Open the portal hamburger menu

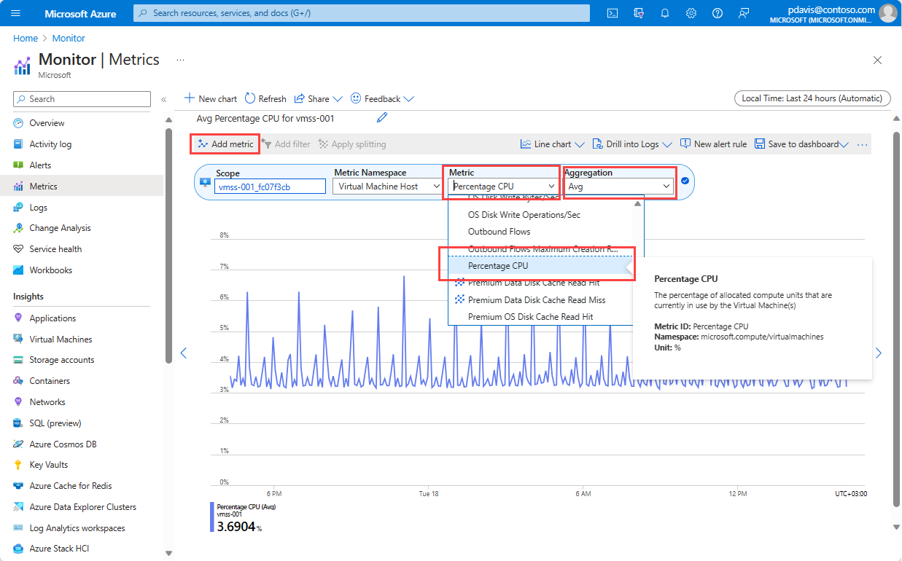pos(15,12)
